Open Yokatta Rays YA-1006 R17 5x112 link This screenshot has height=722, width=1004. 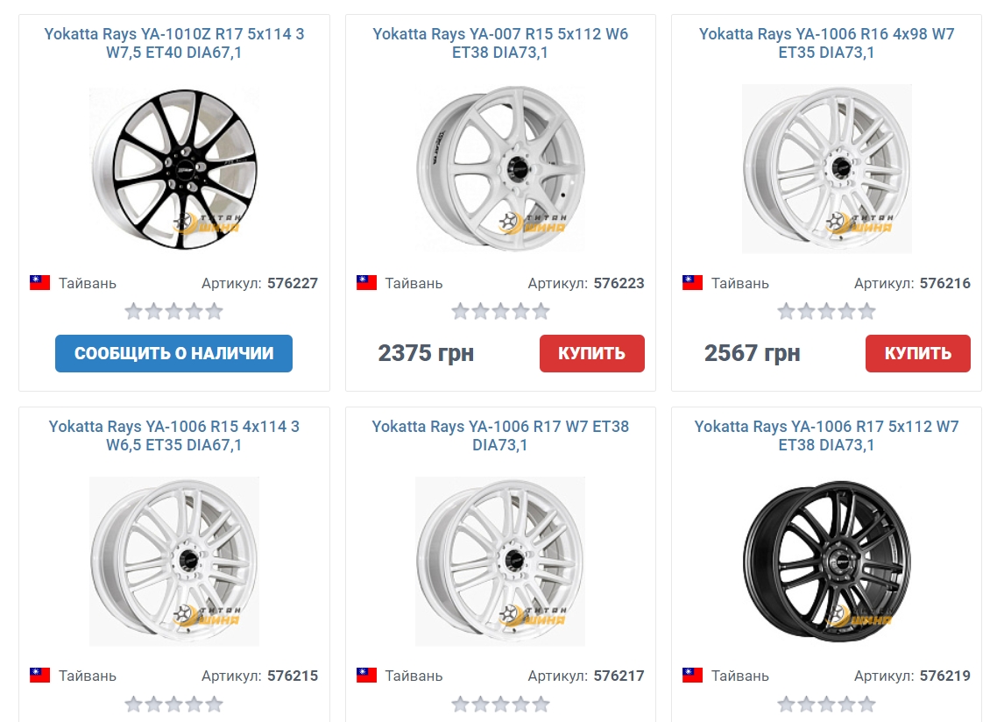pyautogui.click(x=826, y=435)
